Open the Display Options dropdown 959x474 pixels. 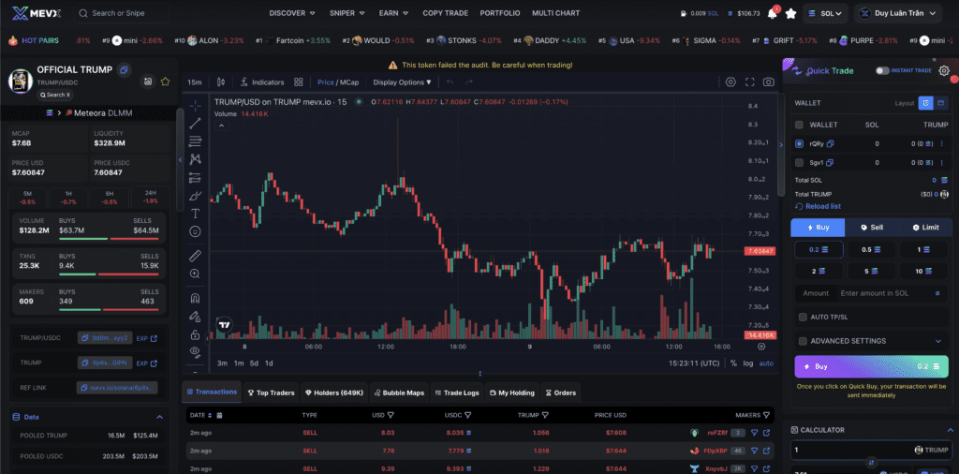[402, 81]
